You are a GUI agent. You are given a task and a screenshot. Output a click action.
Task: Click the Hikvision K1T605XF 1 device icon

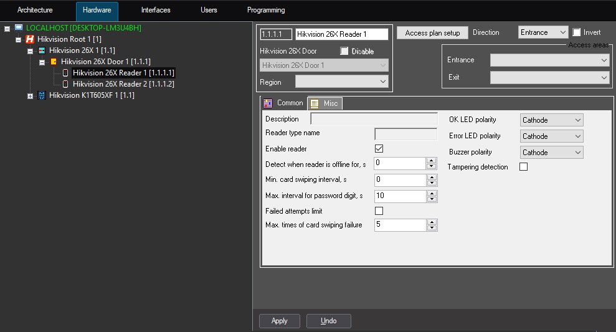click(x=42, y=96)
